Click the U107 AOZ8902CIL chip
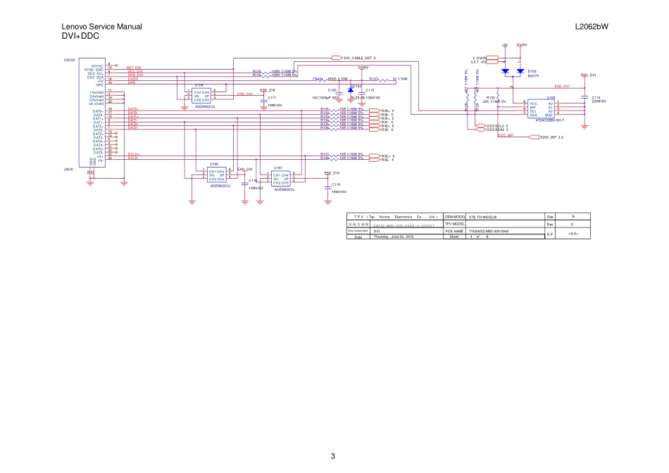 281,178
